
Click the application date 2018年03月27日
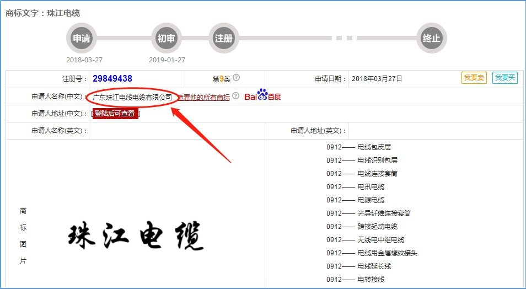[377, 79]
